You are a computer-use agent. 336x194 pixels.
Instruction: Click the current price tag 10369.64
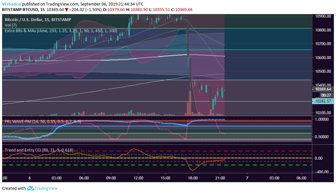pyautogui.click(x=323, y=89)
